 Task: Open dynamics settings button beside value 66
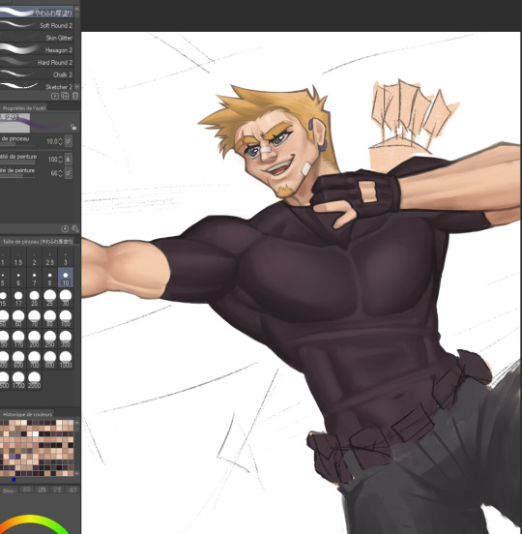[68, 172]
